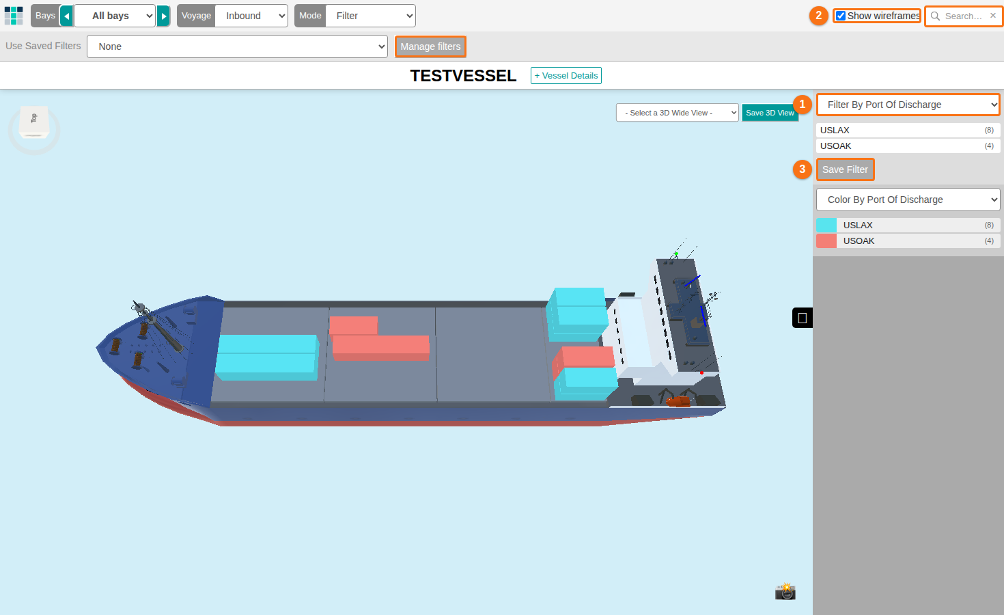Click the salmon USOAK color swatch
The width and height of the screenshot is (1004, 615).
[826, 241]
